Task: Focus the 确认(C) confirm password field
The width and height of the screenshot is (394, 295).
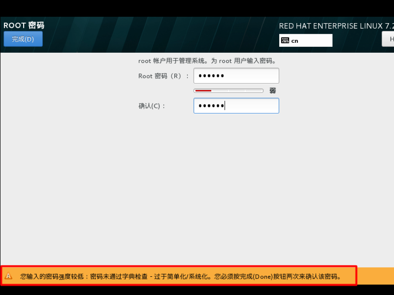Action: [236, 105]
